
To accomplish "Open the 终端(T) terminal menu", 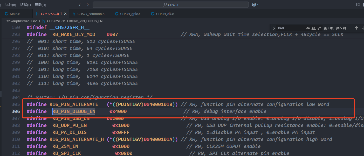I will point(25,5).
